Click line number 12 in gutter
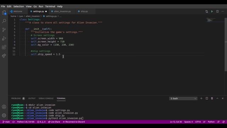The height and width of the screenshot is (128, 227). tap(14, 54)
